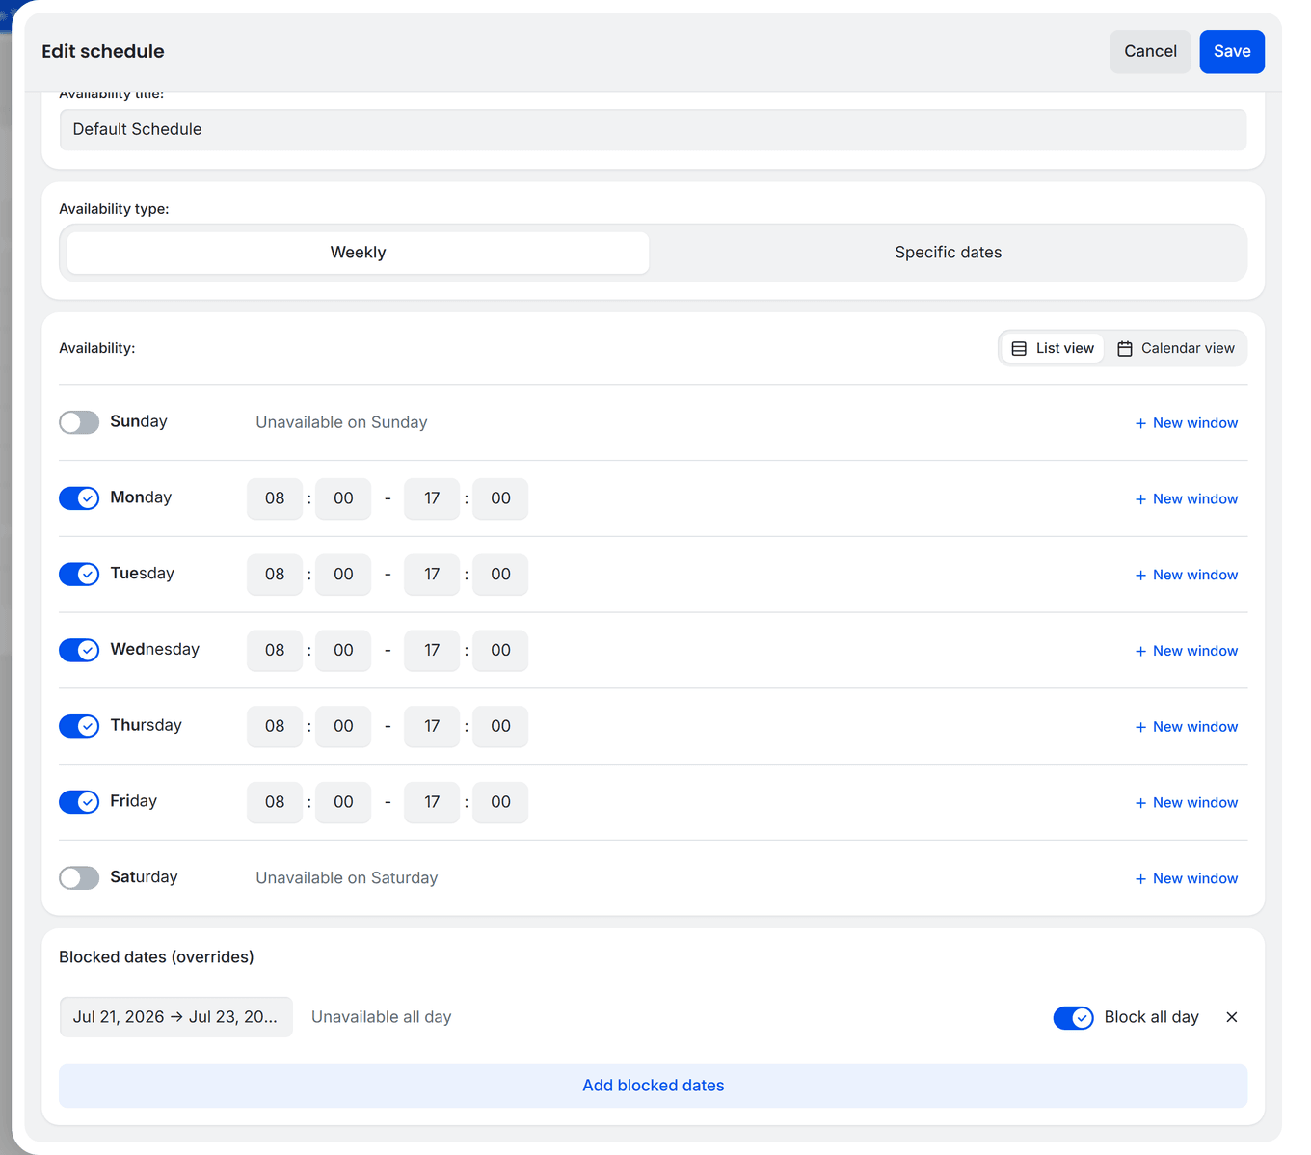Add a new window for Thursday
1311x1155 pixels.
(x=1187, y=727)
